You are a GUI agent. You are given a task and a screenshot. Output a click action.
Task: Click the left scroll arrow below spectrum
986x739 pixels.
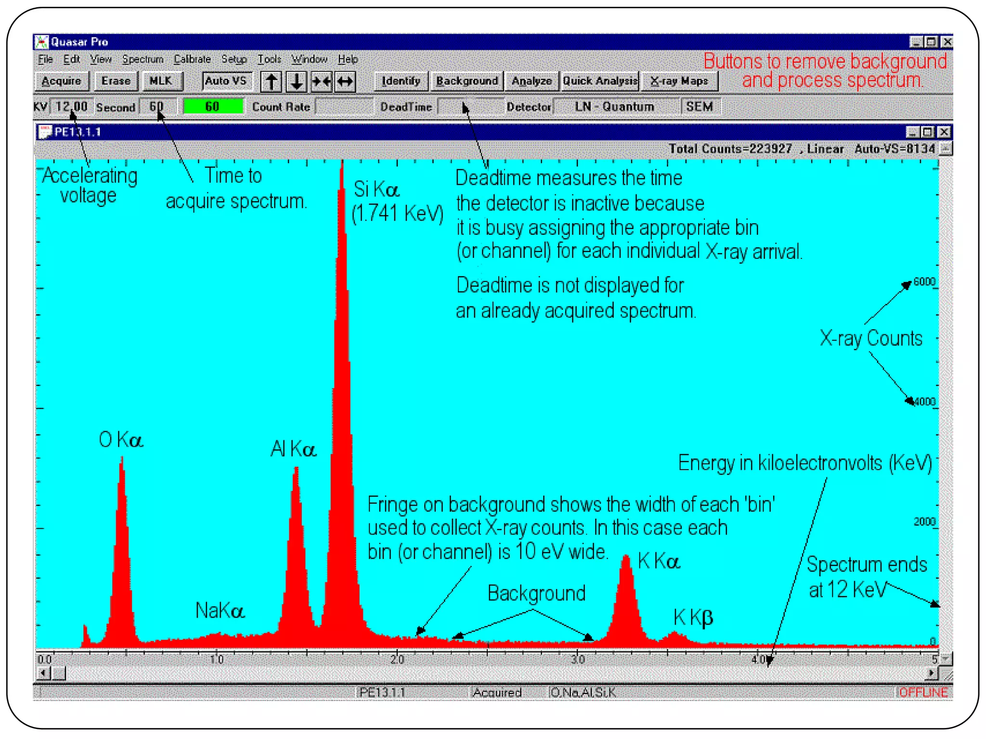(44, 673)
